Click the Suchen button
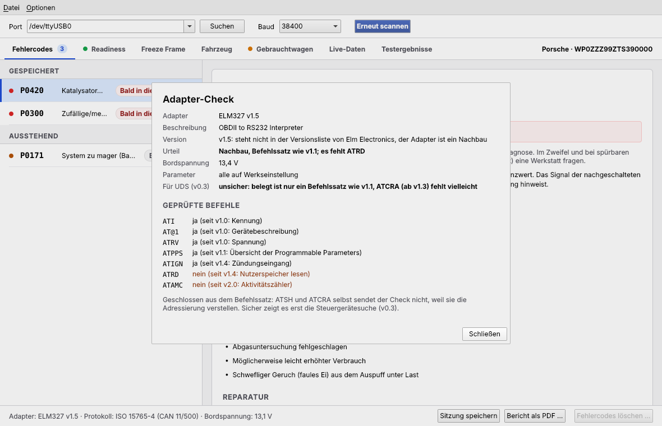This screenshot has height=426, width=662. point(222,26)
